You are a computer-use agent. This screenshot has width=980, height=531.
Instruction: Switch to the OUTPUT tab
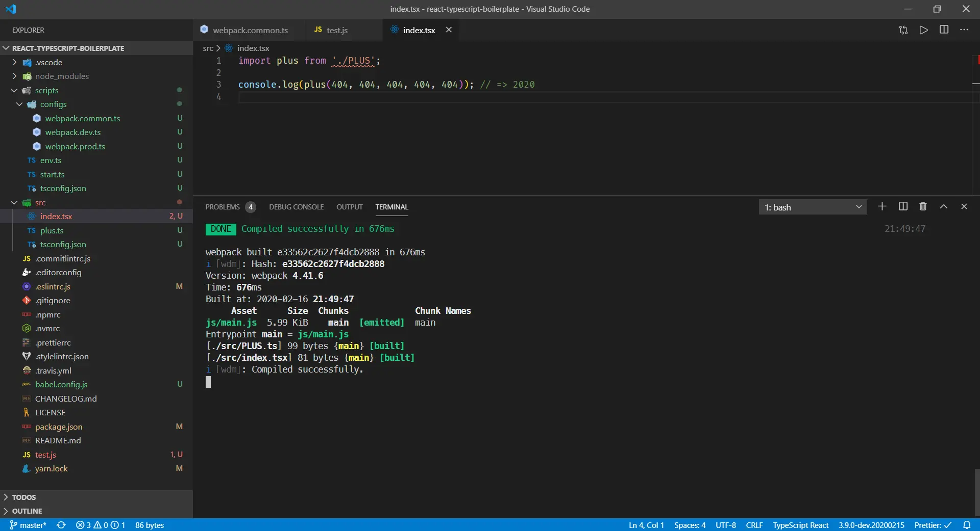point(350,207)
